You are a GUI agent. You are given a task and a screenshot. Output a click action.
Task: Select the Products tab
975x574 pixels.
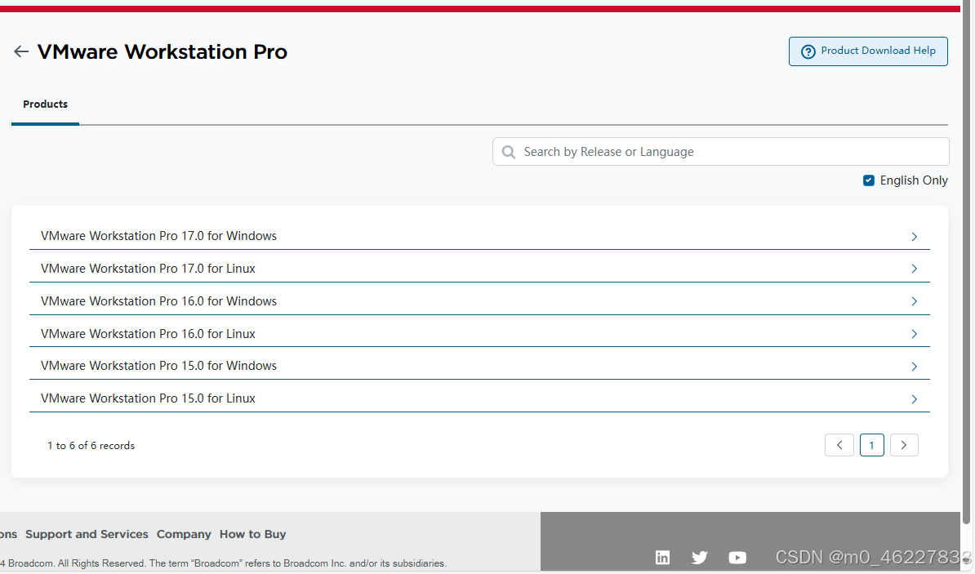(46, 105)
